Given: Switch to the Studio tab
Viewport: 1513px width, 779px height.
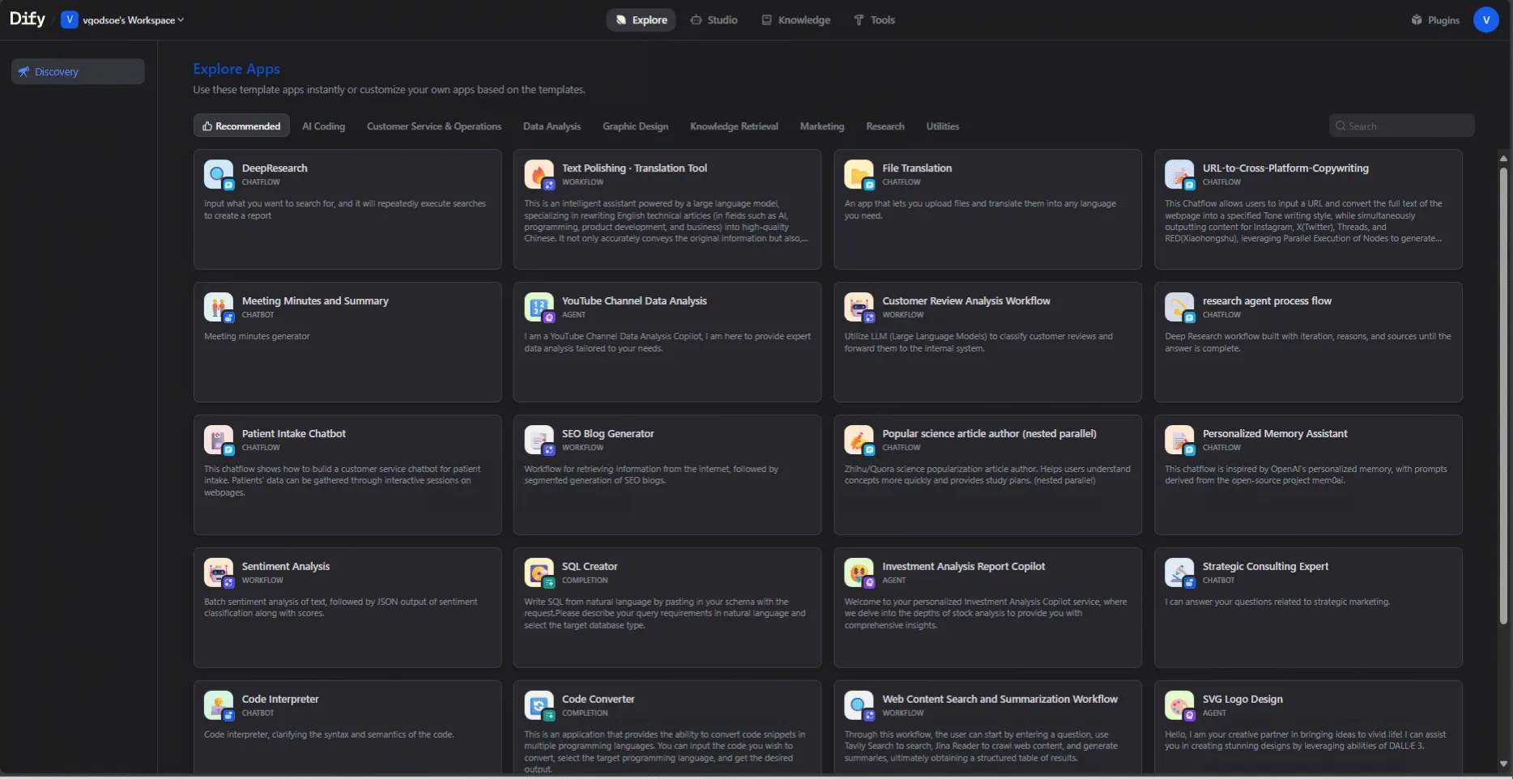Looking at the screenshot, I should [x=714, y=20].
